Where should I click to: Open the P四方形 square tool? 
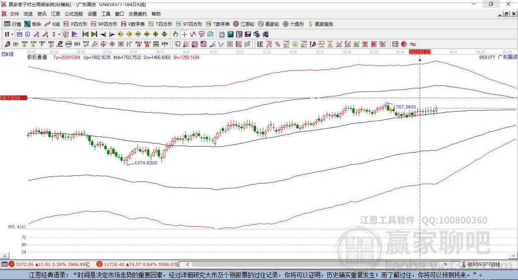pyautogui.click(x=75, y=24)
